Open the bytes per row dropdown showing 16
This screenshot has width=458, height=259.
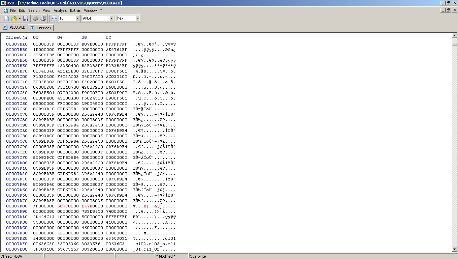77,19
